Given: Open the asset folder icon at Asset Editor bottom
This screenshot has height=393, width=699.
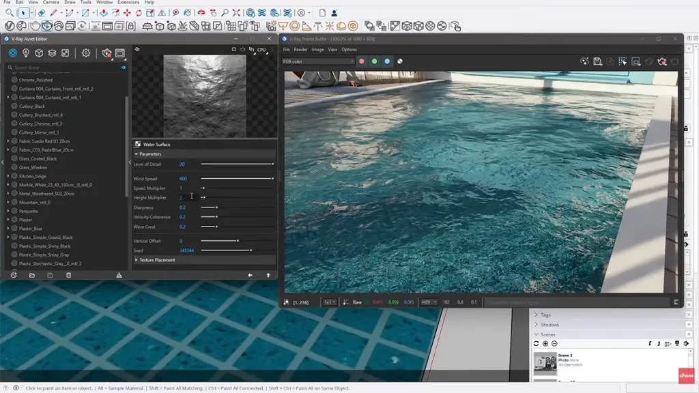Looking at the screenshot, I should [x=31, y=275].
